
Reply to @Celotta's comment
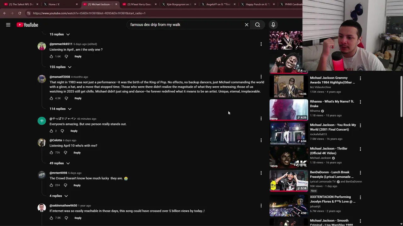(77, 153)
